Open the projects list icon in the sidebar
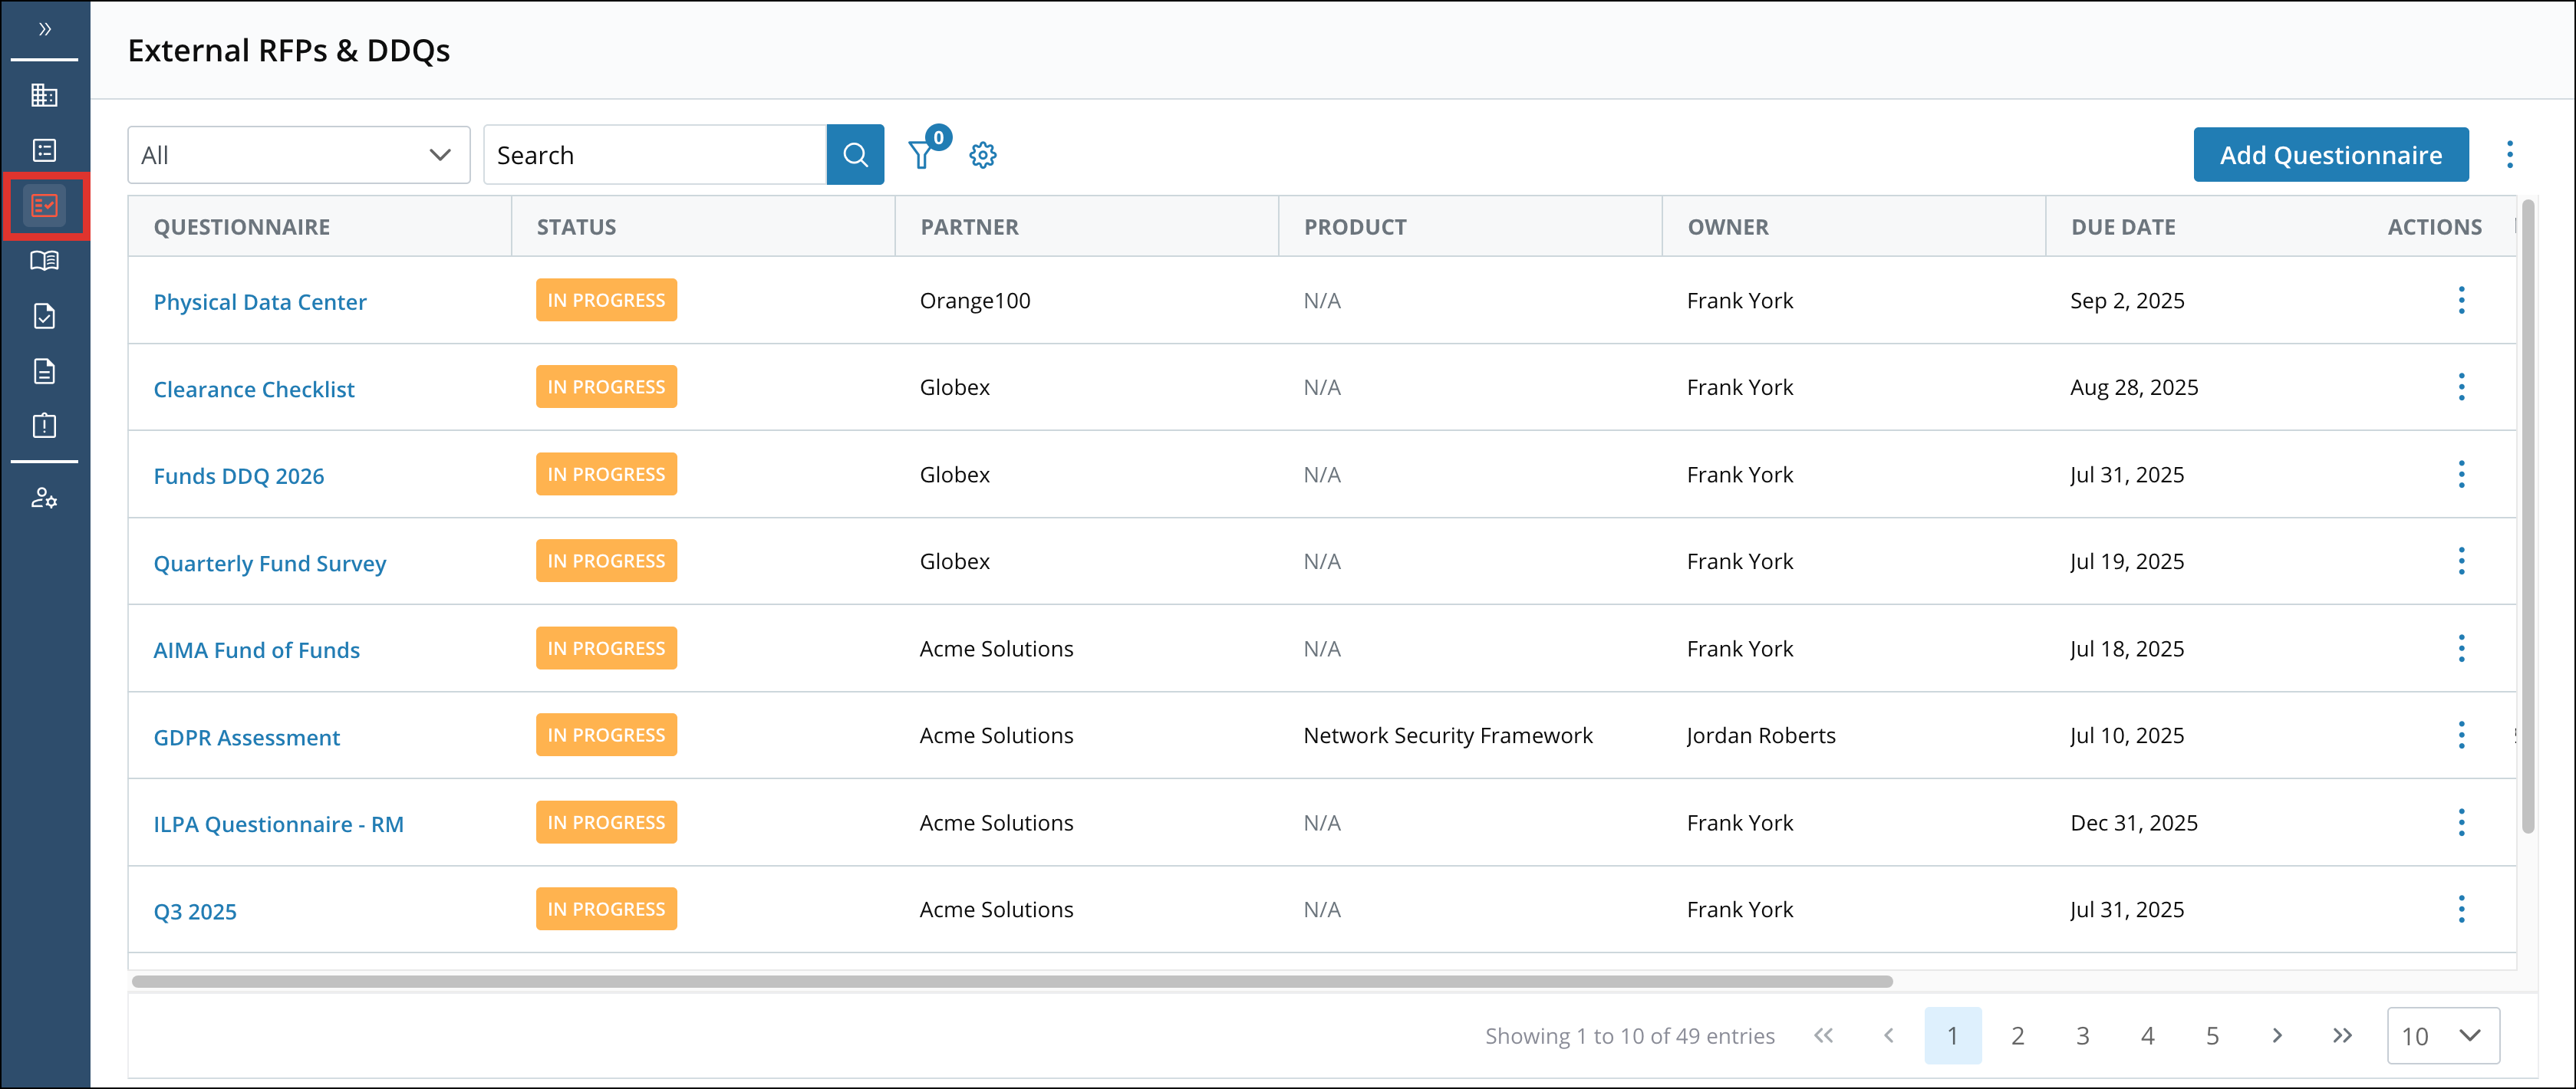This screenshot has height=1089, width=2576. click(x=45, y=150)
